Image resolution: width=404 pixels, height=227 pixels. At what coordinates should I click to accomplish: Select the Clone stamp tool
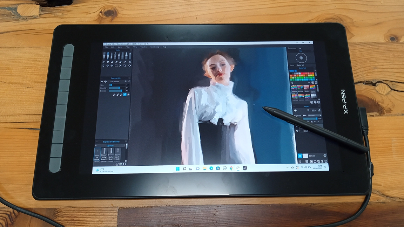click(112, 62)
